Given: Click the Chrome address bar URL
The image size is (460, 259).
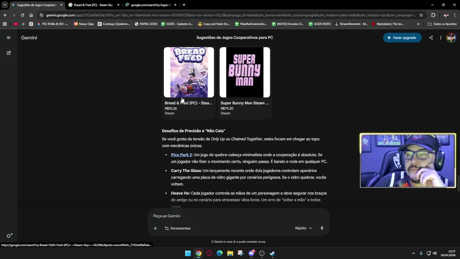Looking at the screenshot, I should [230, 15].
